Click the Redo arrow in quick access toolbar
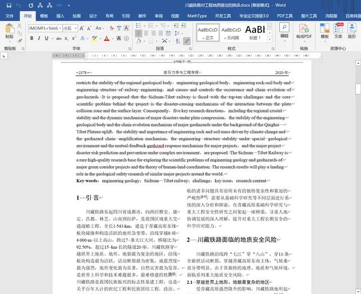The height and width of the screenshot is (294, 361). 30,5
